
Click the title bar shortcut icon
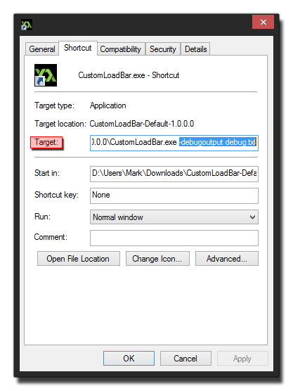click(27, 25)
